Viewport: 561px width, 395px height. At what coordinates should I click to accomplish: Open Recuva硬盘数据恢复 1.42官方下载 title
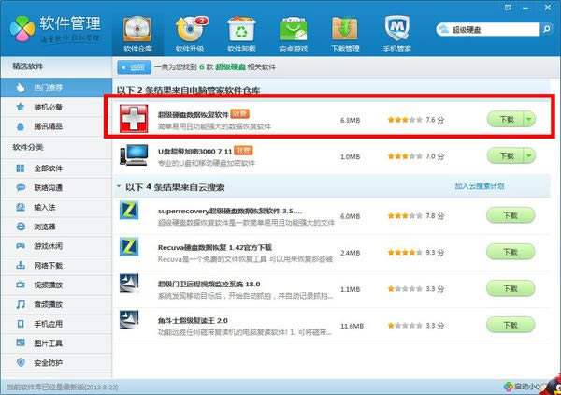pos(215,247)
